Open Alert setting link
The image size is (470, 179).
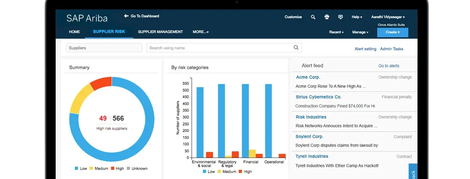[x=365, y=49]
